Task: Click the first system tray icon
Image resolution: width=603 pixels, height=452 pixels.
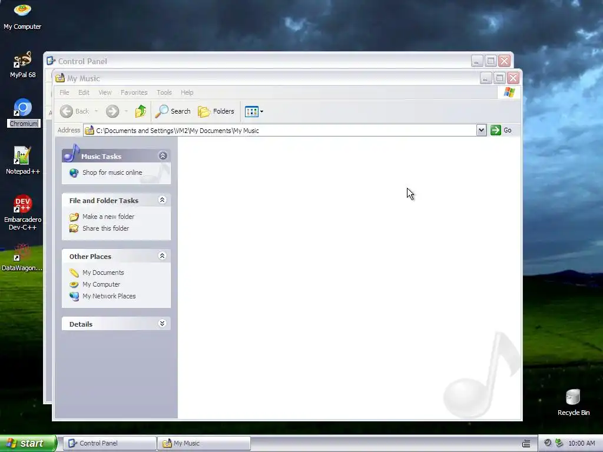Action: [x=548, y=443]
